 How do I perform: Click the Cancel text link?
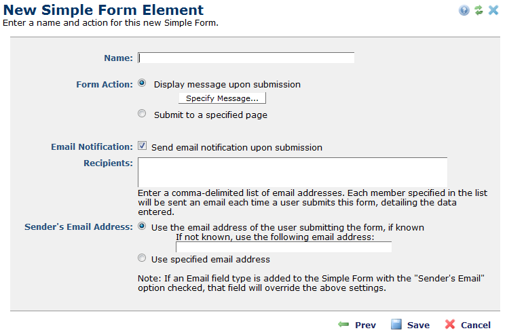coord(475,326)
